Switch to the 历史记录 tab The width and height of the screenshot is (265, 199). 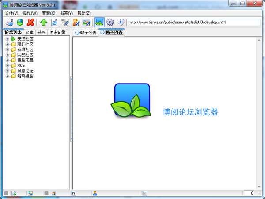pyautogui.click(x=57, y=32)
